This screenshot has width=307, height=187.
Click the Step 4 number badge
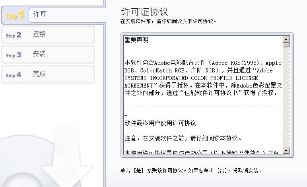tap(13, 75)
